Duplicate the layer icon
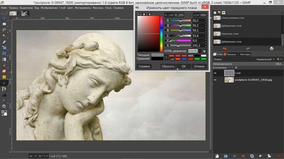 pyautogui.click(x=252, y=156)
